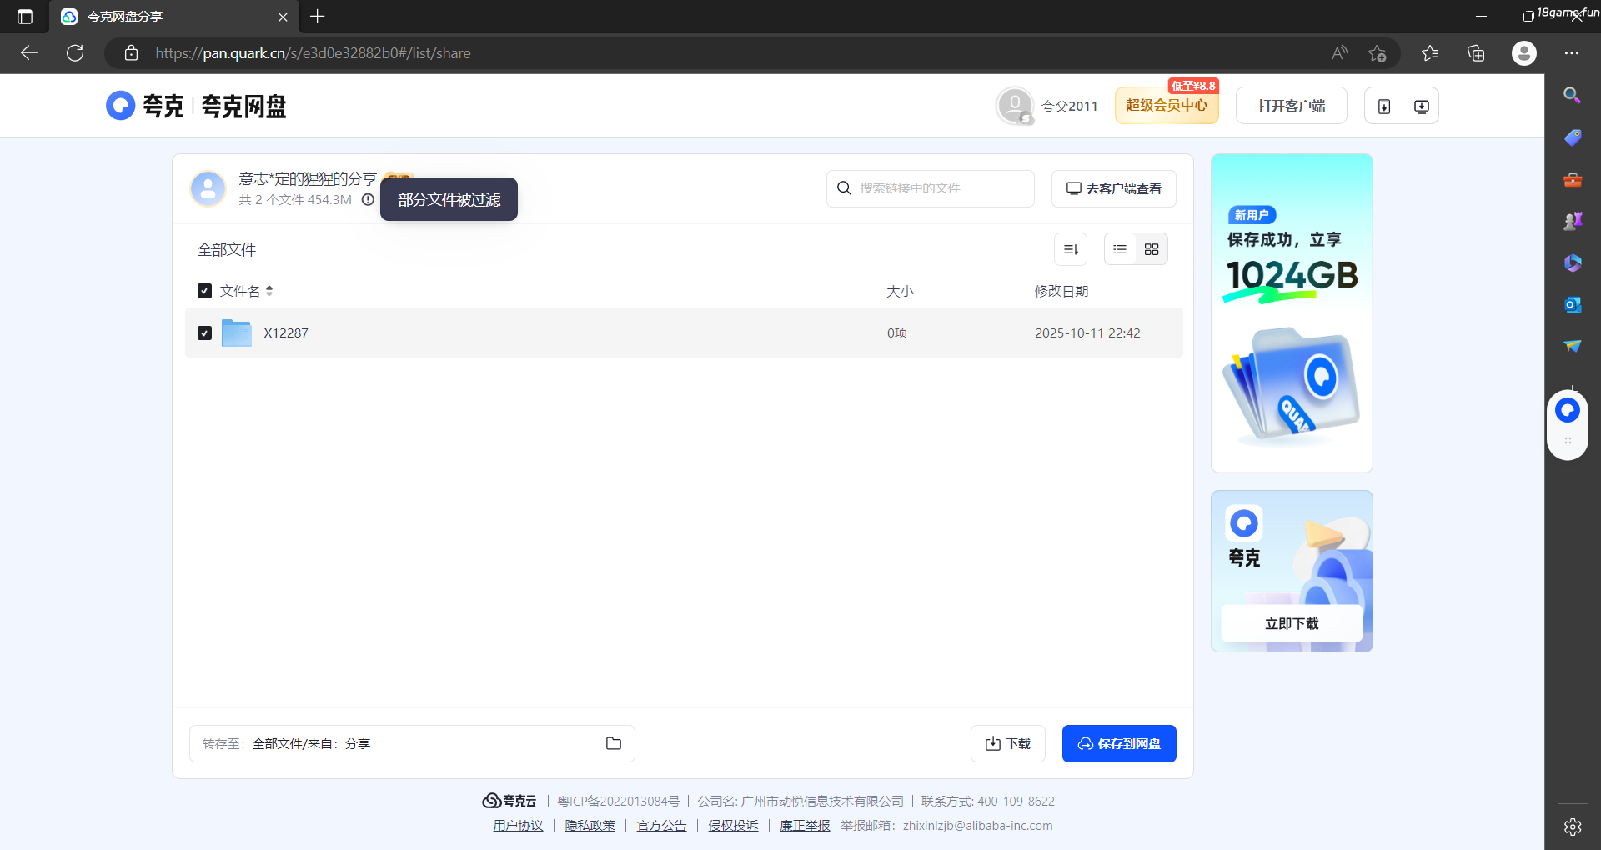Screen dimensions: 1601x850
Task: Open Edge sidebar settings gear
Action: (1572, 827)
